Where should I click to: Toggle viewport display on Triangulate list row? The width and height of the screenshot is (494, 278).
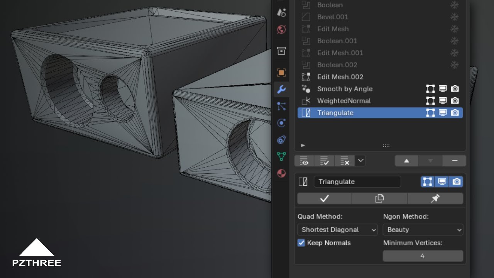(x=443, y=113)
